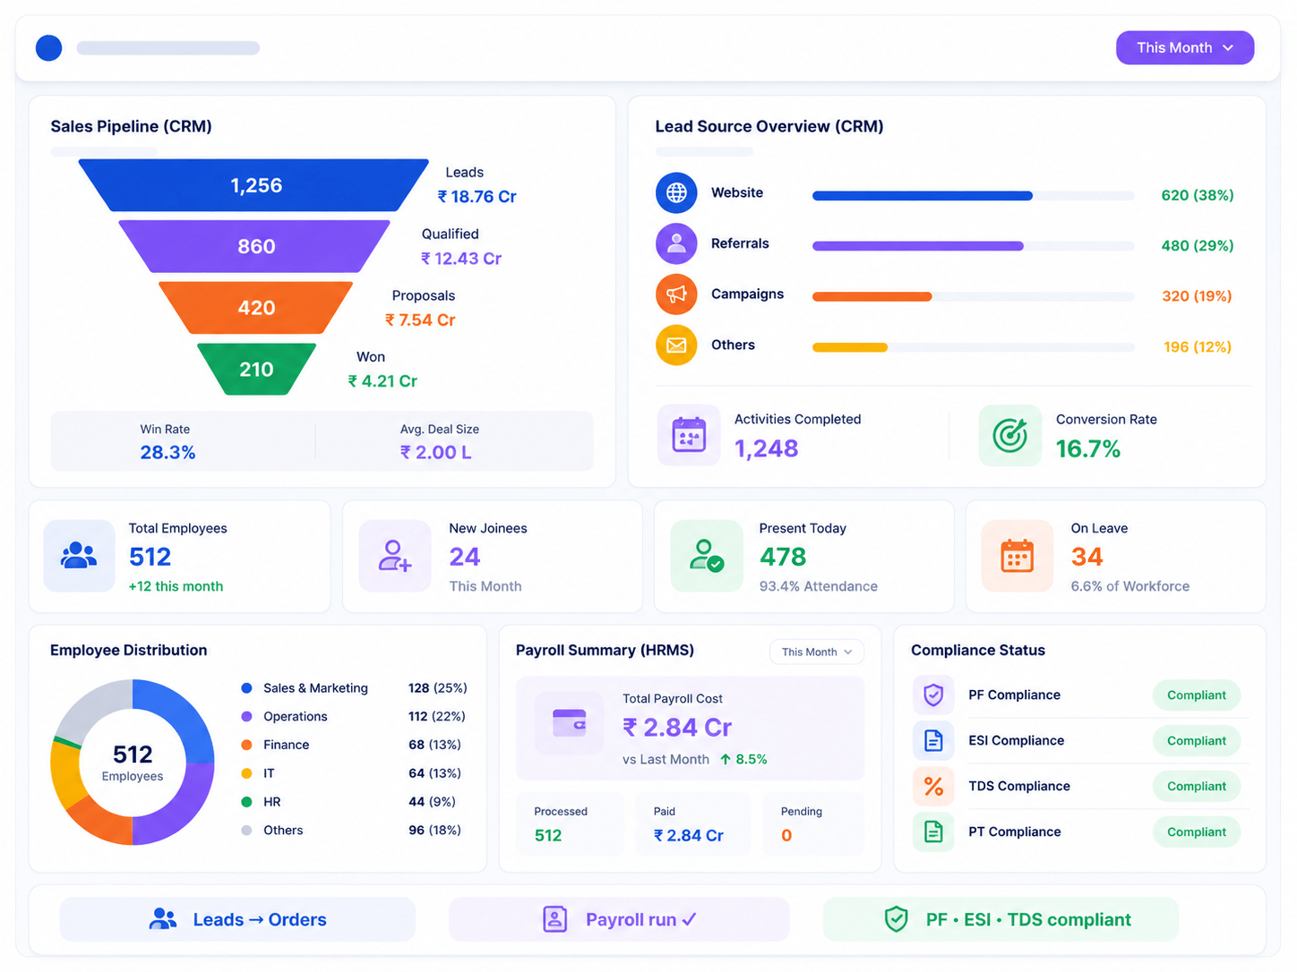Click the 420 Proposals funnel stage
The width and height of the screenshot is (1297, 972).
(256, 308)
